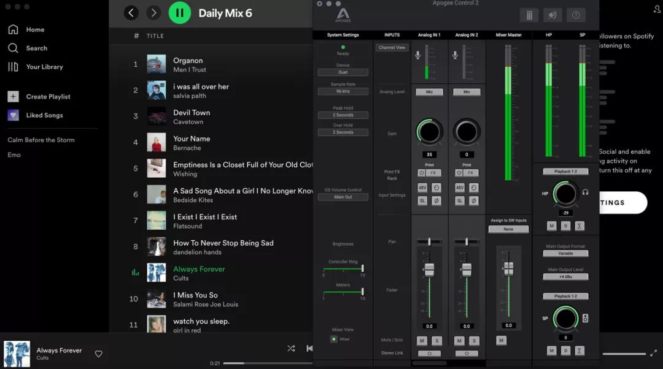
Task: Click the speaker mute icon in Apogee header
Action: coord(552,15)
